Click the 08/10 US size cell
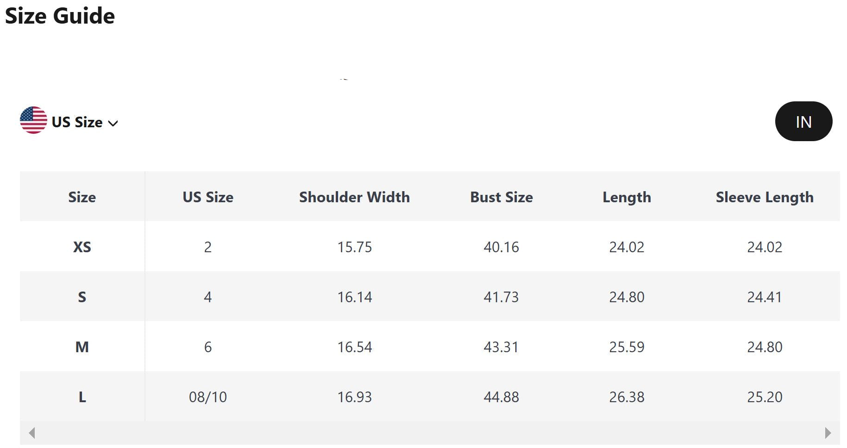 click(x=208, y=397)
